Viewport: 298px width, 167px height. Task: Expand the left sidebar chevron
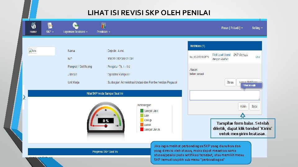pos(24,97)
